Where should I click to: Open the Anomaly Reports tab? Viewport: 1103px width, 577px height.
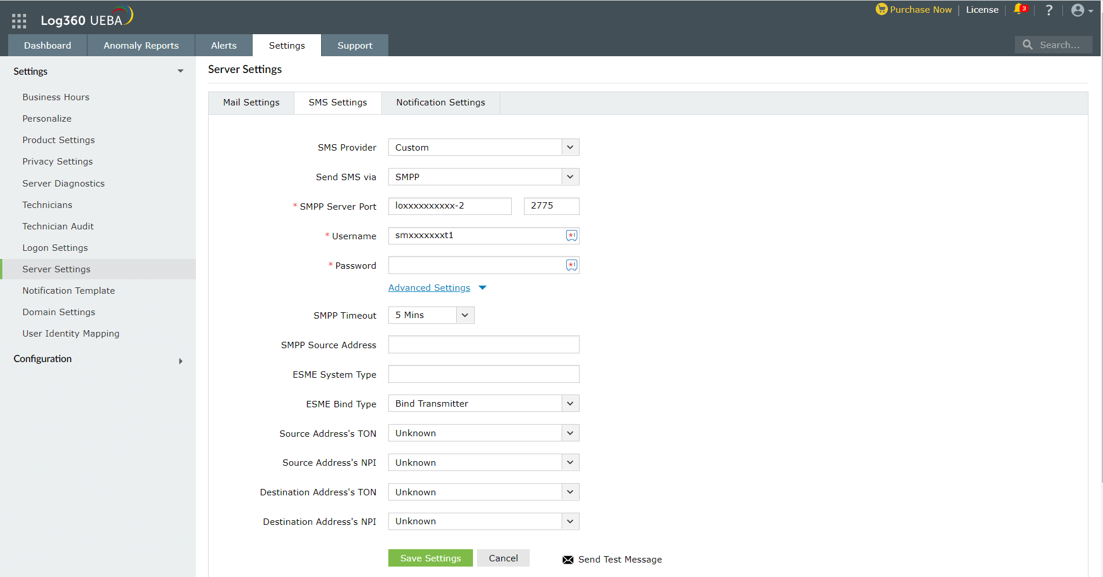coord(141,45)
